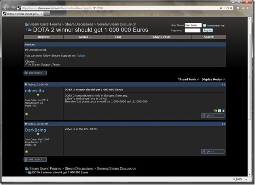Viewport: 255px width, 185px height.
Task: Go forward with the browser forward arrow
Action: (x=13, y=8)
